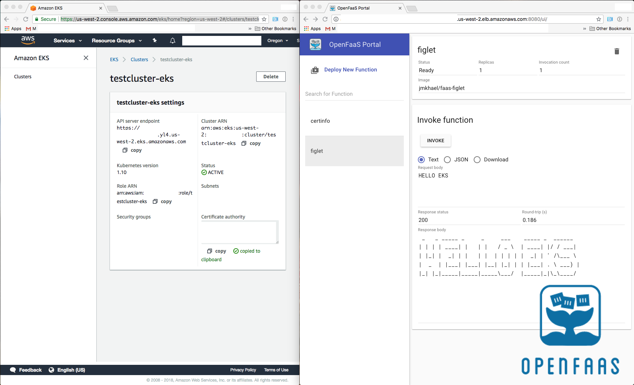Image resolution: width=634 pixels, height=385 pixels.
Task: Reload the Amazon EKS page
Action: click(26, 19)
